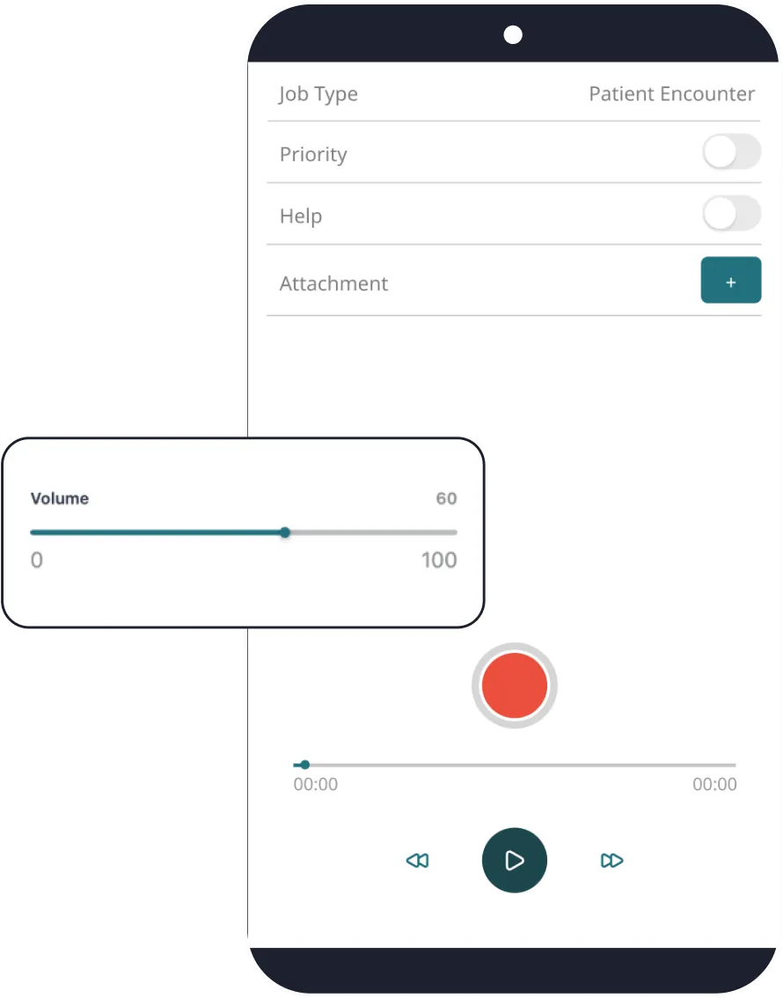Add an attachment with the plus button
The width and height of the screenshot is (783, 998).
[x=731, y=280]
